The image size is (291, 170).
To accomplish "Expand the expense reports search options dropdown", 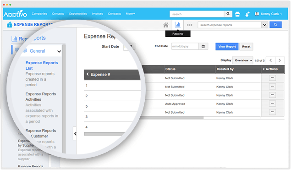I will (x=264, y=25).
